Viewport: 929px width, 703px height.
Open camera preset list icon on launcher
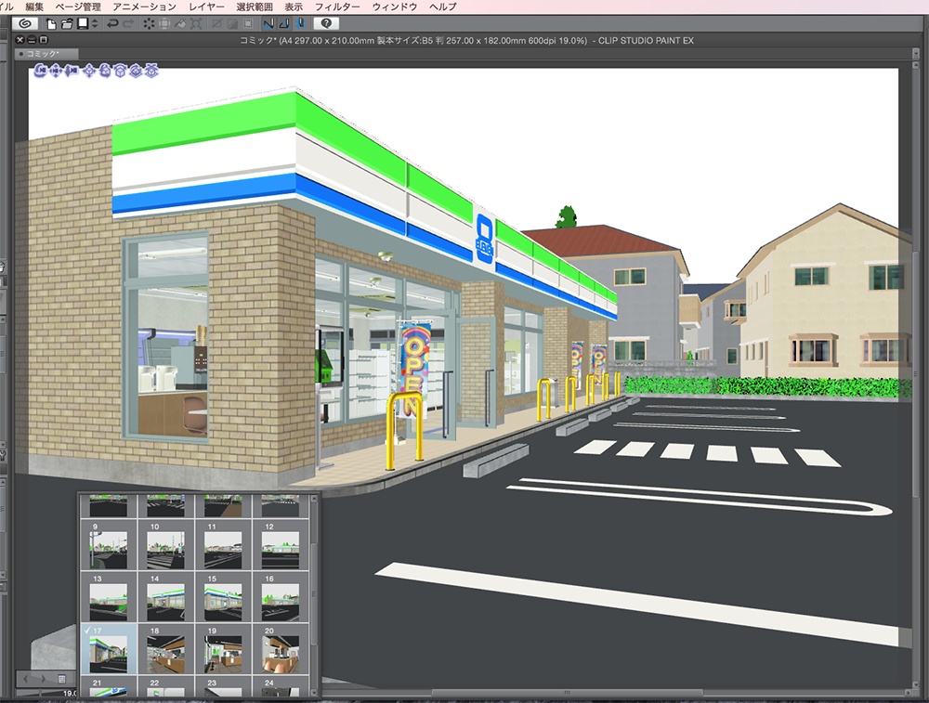click(x=61, y=679)
